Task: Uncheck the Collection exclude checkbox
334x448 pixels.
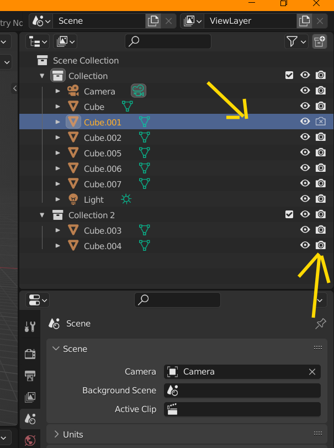Action: coord(289,75)
